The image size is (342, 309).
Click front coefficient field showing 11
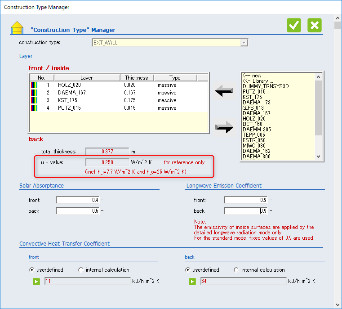pos(88,281)
